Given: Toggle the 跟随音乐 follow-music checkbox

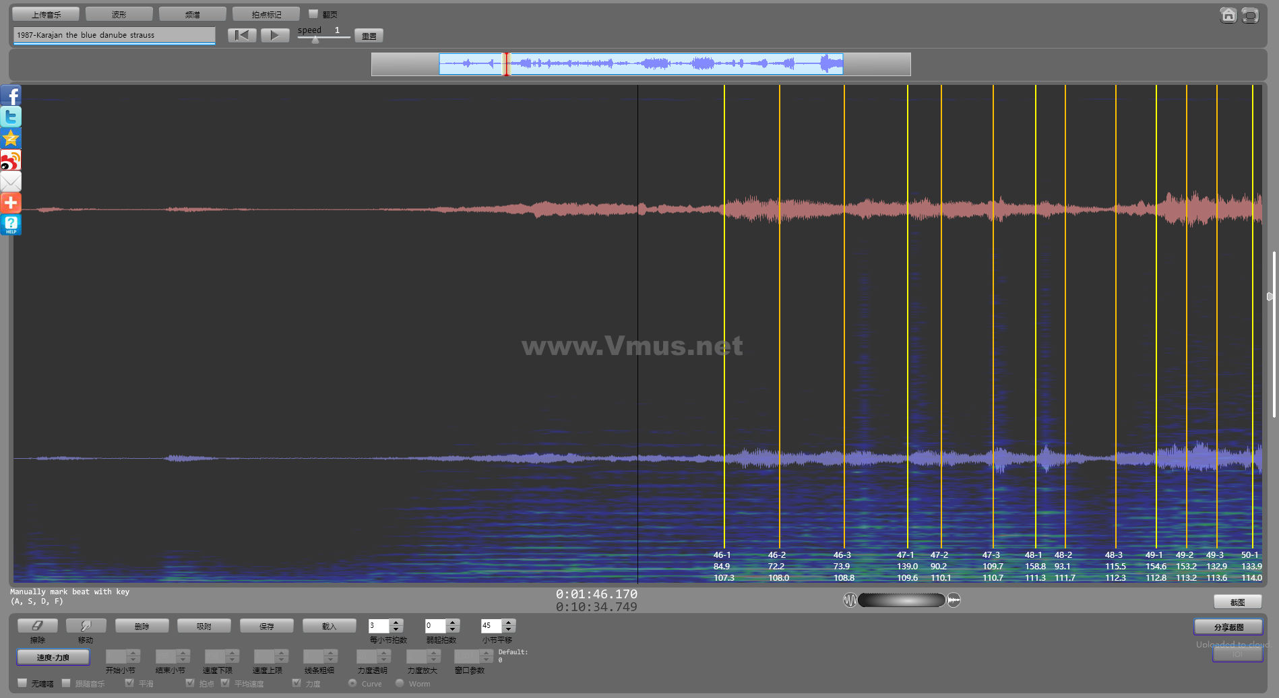Looking at the screenshot, I should click(66, 683).
